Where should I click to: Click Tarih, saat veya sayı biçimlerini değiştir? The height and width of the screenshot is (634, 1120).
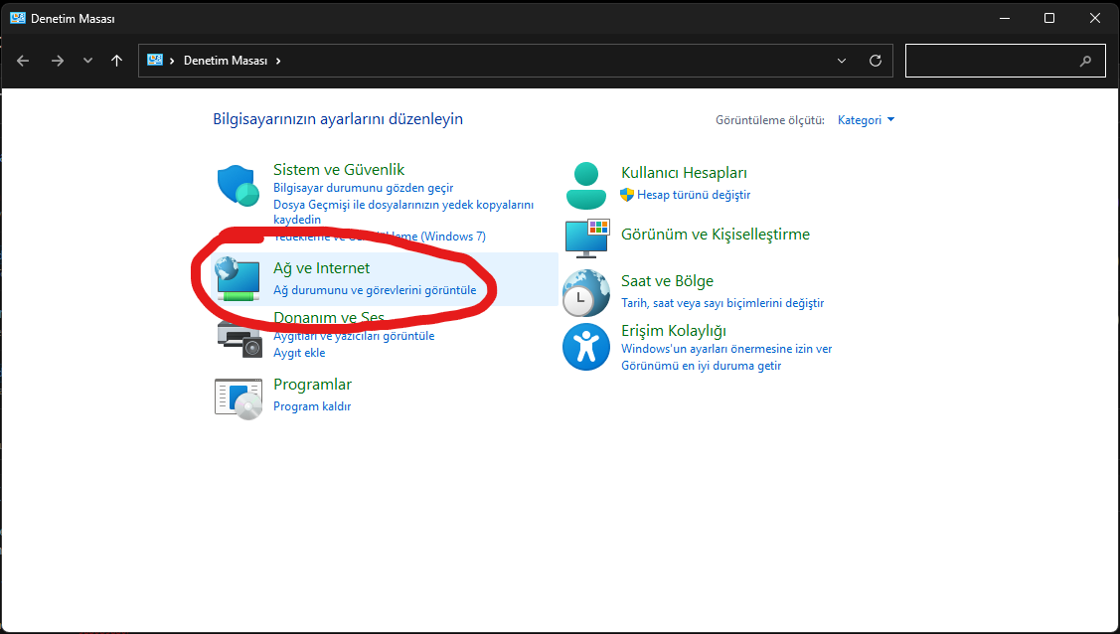tap(722, 303)
